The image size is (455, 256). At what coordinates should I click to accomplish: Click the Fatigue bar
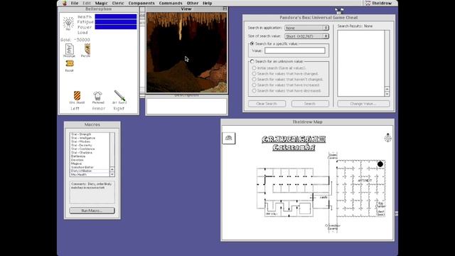point(116,22)
